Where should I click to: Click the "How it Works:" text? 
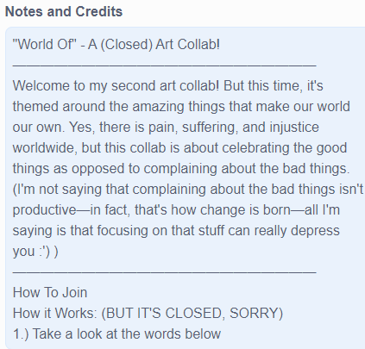55,314
